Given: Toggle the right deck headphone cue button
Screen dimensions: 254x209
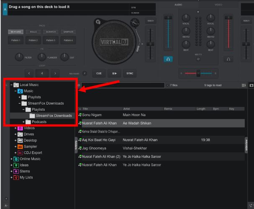Looking at the screenshot, I should click(x=228, y=59).
